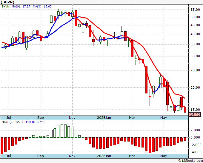Viewport: 203px width, 163px height.
Task: Click Mar on the MACD time axis
Action: (x=132, y=156)
